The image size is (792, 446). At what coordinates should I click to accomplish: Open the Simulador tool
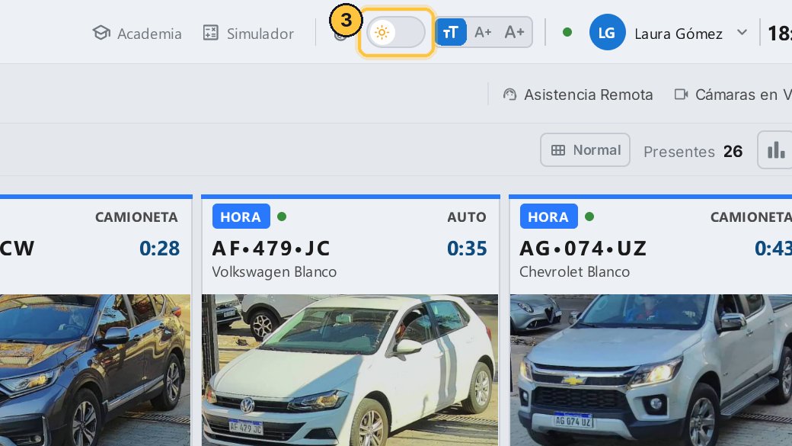click(248, 34)
